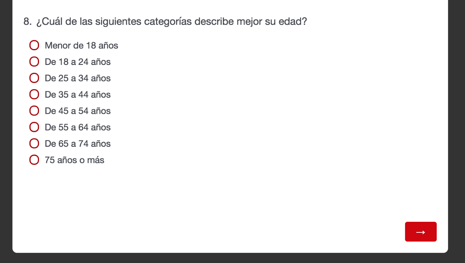Click the 'De 65 a 74 años' label text
Screen dimensions: 465x263
pyautogui.click(x=78, y=144)
